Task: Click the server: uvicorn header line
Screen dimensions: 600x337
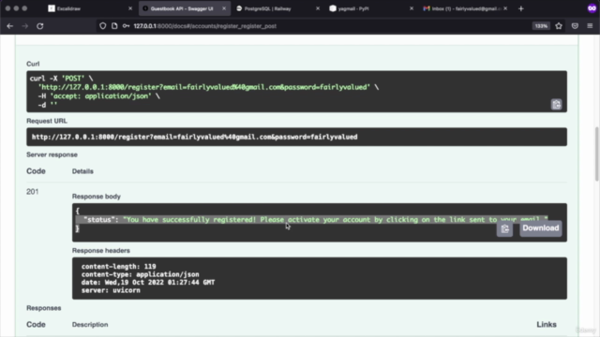Action: tap(111, 290)
